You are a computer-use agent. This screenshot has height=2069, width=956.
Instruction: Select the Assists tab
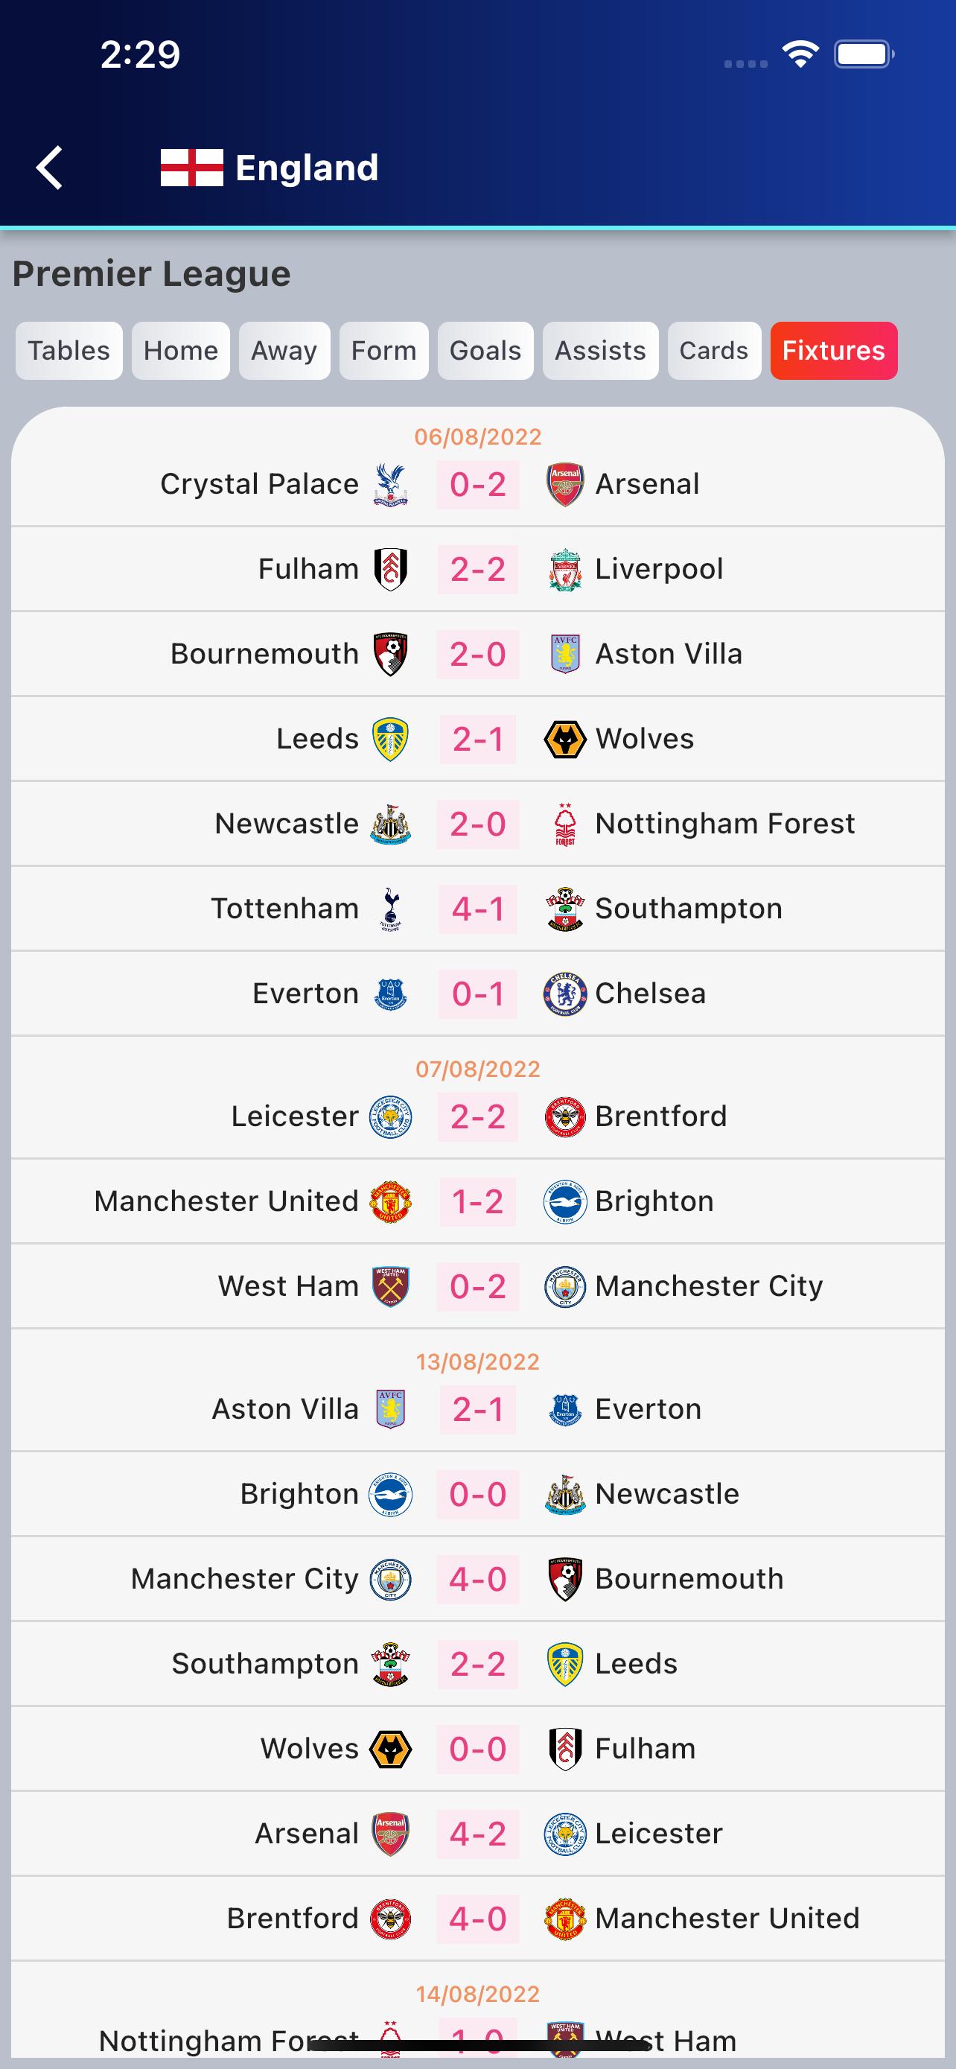coord(599,351)
